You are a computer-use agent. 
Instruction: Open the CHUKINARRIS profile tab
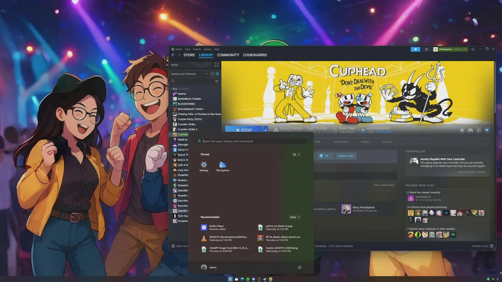255,55
